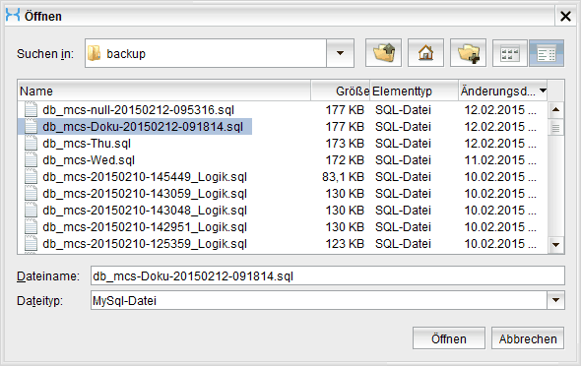
Task: Sort by the Elementtyp column header
Action: pos(414,91)
